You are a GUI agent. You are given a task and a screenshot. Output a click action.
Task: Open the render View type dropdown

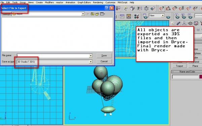[163, 15]
